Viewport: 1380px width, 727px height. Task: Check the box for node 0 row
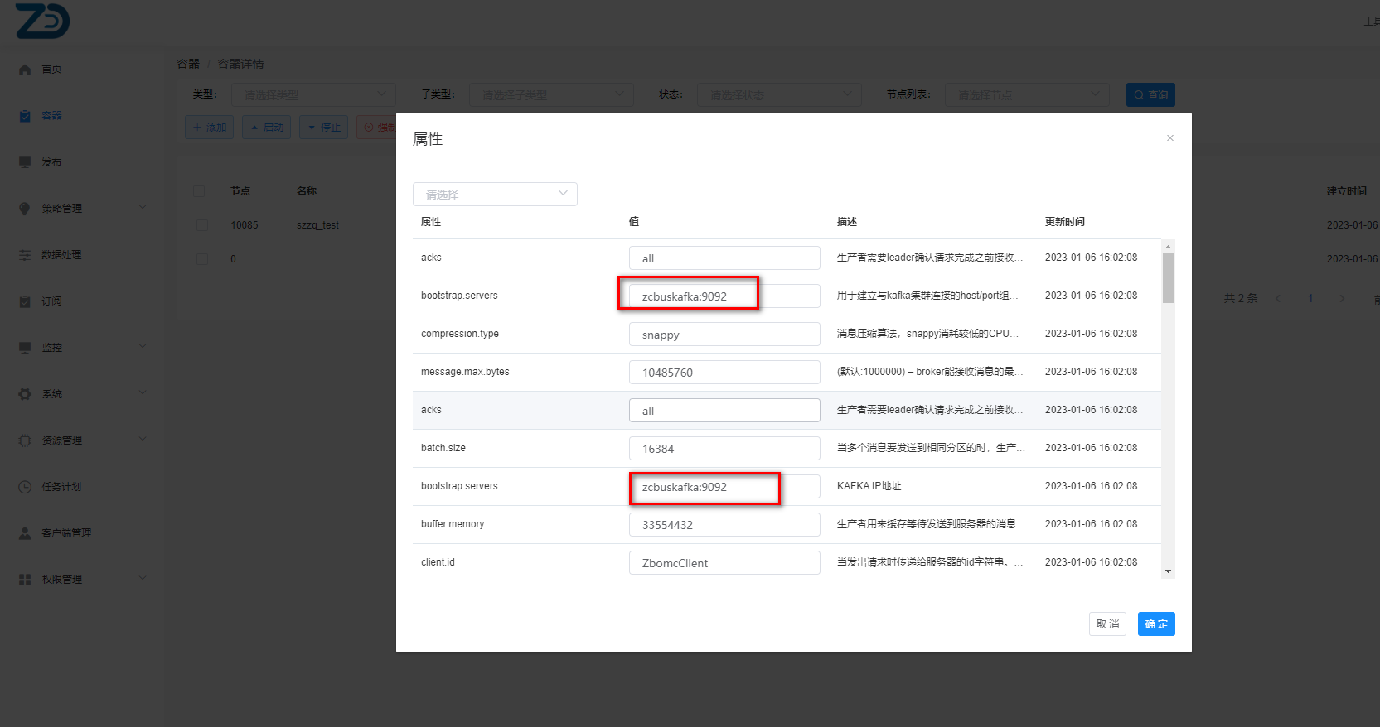[x=202, y=259]
